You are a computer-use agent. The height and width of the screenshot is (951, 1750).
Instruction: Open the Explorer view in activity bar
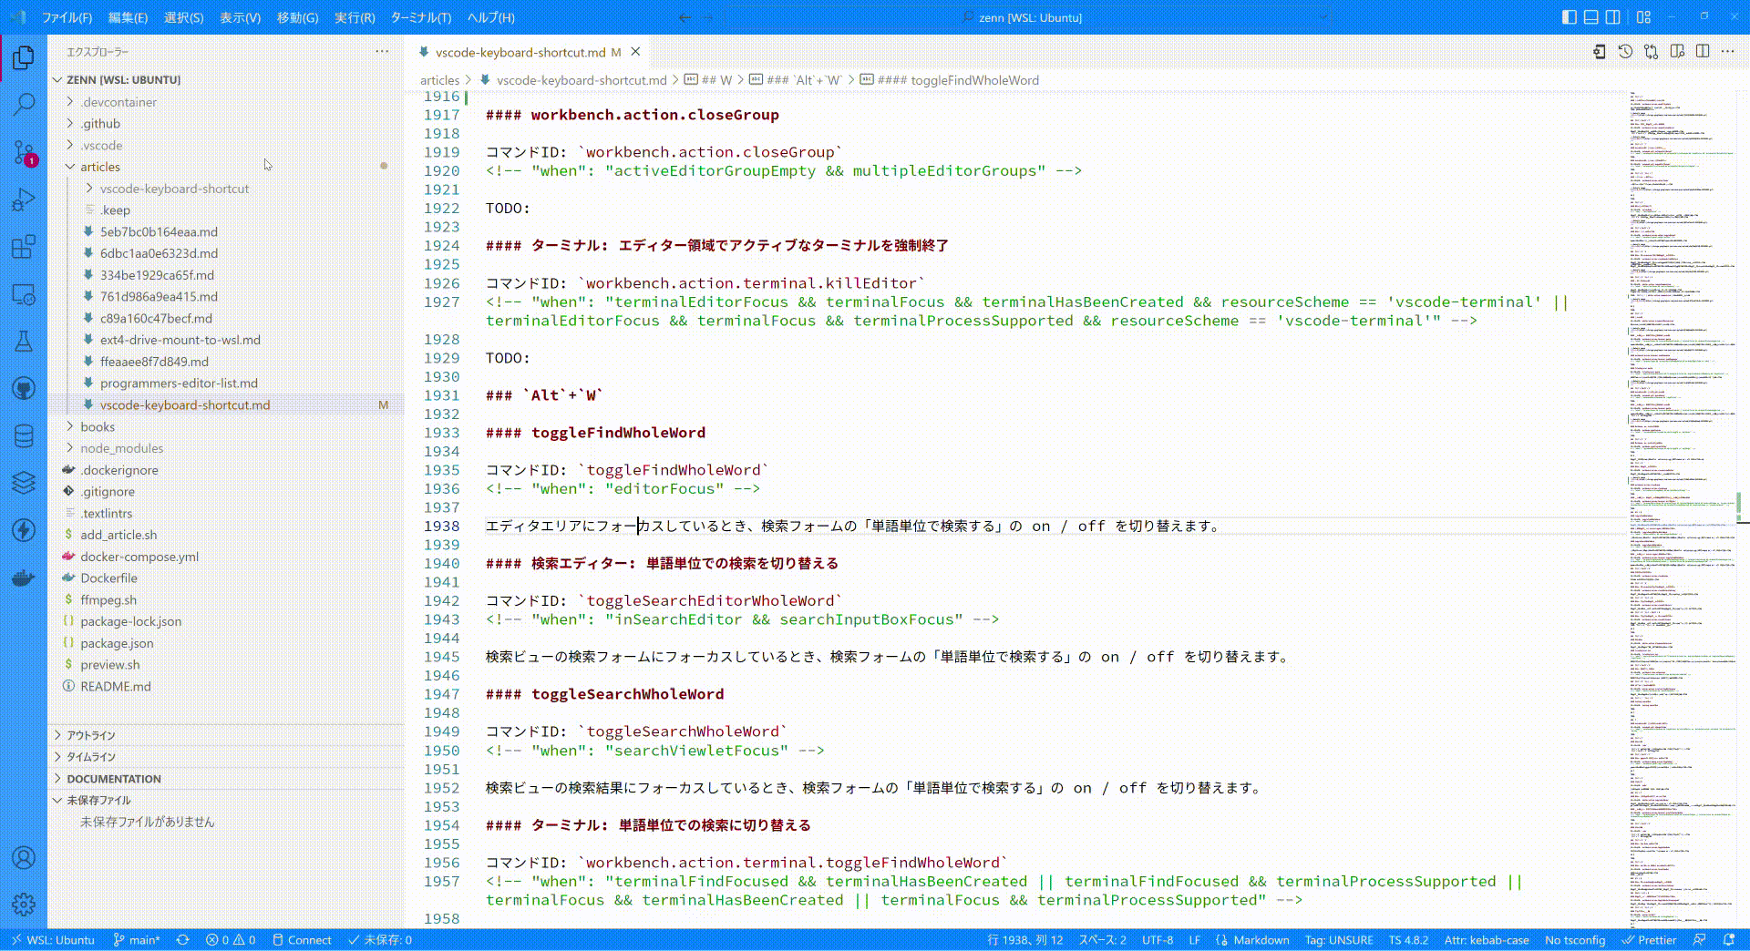pyautogui.click(x=24, y=58)
